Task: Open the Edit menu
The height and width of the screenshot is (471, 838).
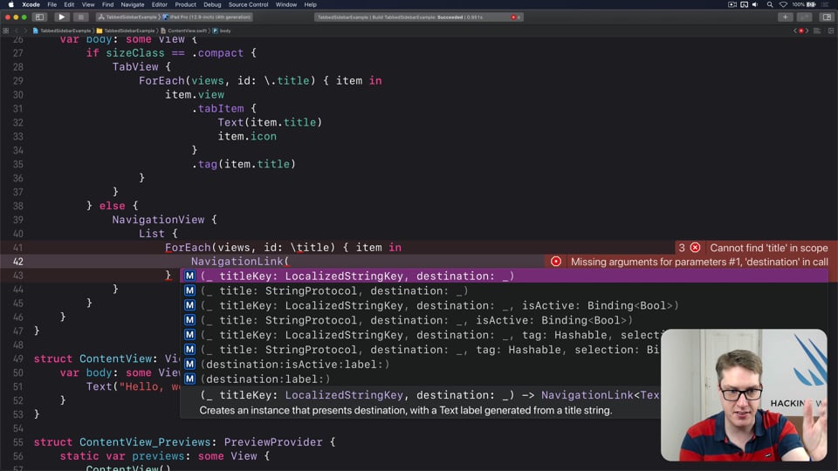Action: click(x=69, y=4)
